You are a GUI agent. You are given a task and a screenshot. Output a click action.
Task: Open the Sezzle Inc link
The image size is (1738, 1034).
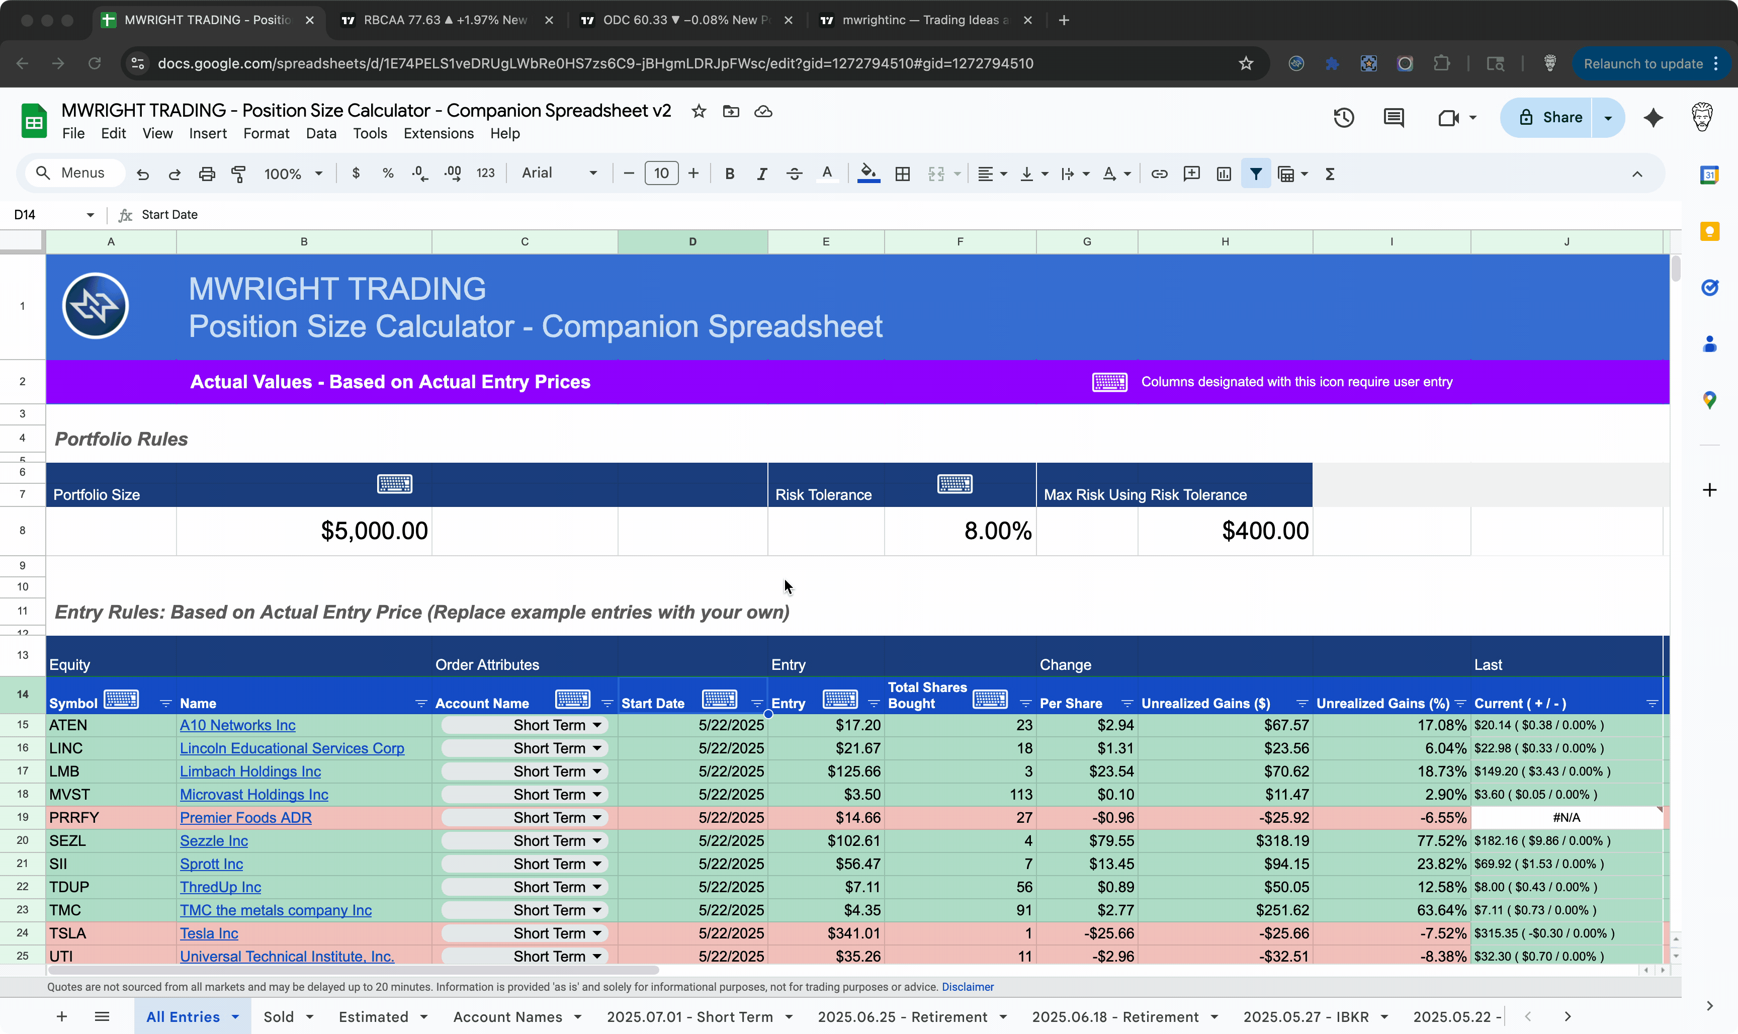click(x=214, y=841)
